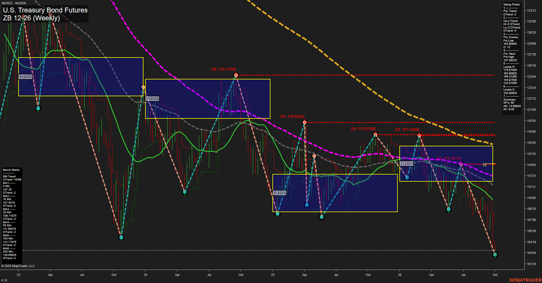542x283 pixels.
Task: Click the latest pivot low marker near 103'04
Action: [x=495, y=254]
